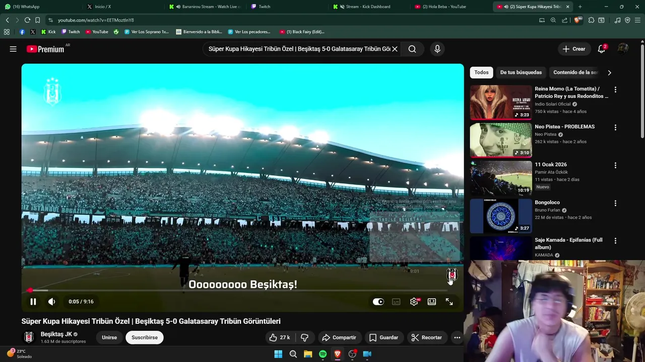
Task: Open options for Neo Pistea PROBLEMAS
Action: tap(615, 127)
